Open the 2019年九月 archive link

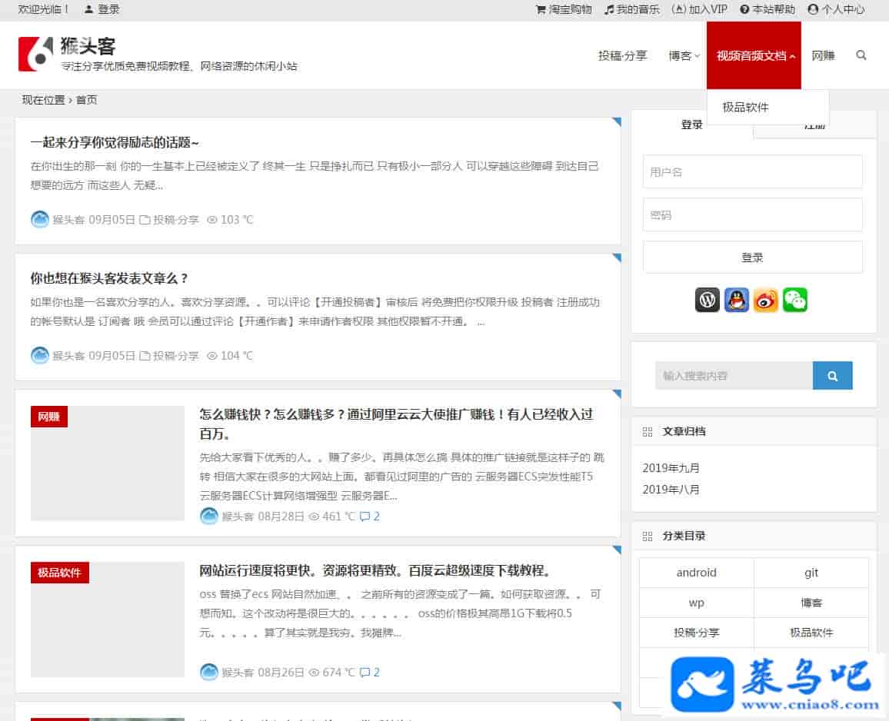click(x=671, y=468)
